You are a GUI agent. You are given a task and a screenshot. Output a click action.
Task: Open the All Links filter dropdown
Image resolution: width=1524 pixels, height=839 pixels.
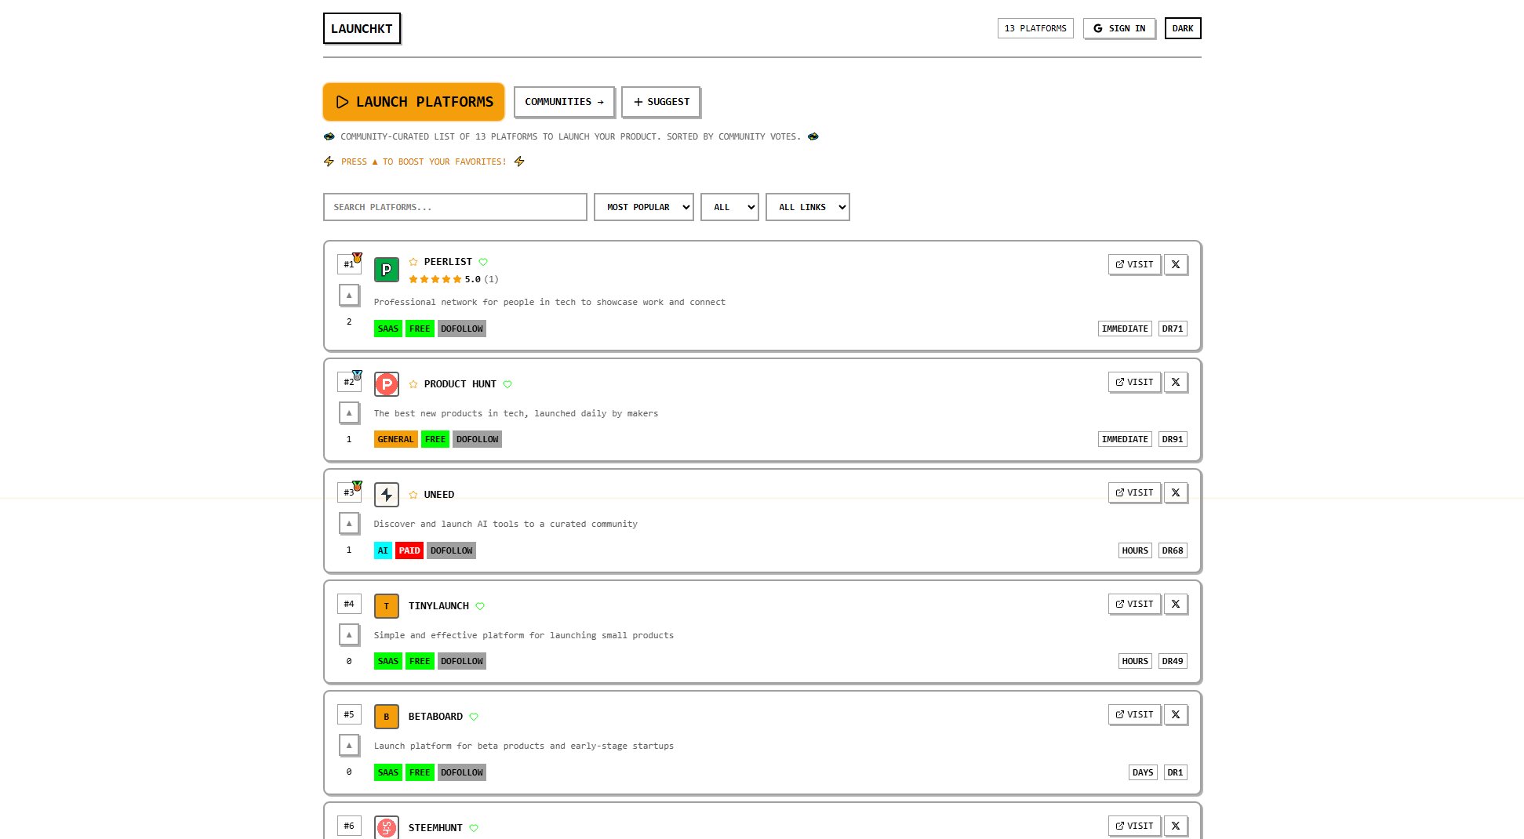(x=808, y=207)
